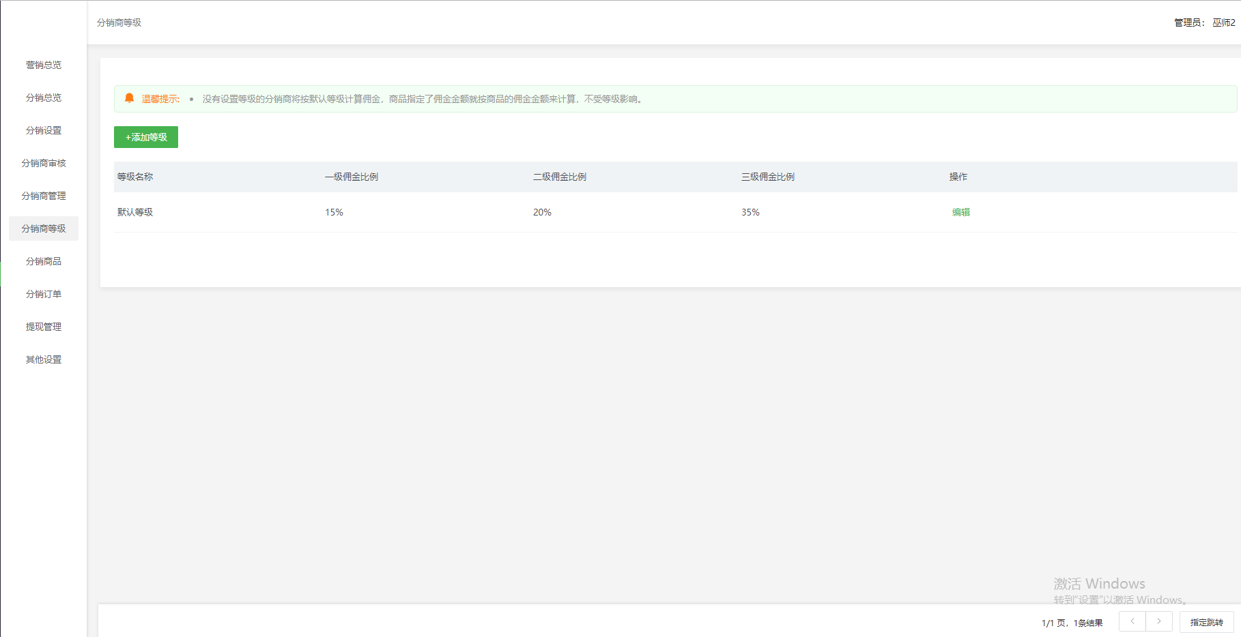This screenshot has height=637, width=1241.
Task: Open 提现管理 page
Action: pos(44,327)
